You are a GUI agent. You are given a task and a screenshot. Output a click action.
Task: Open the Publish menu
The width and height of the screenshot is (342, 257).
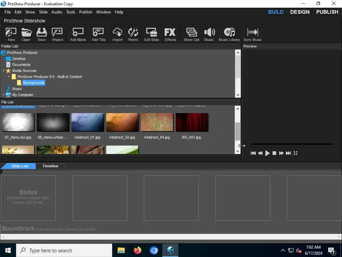tap(85, 12)
